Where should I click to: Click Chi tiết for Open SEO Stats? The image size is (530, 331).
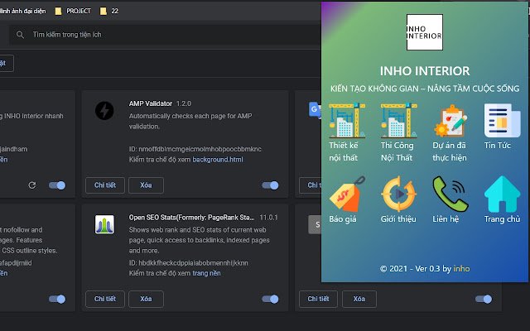[105, 299]
